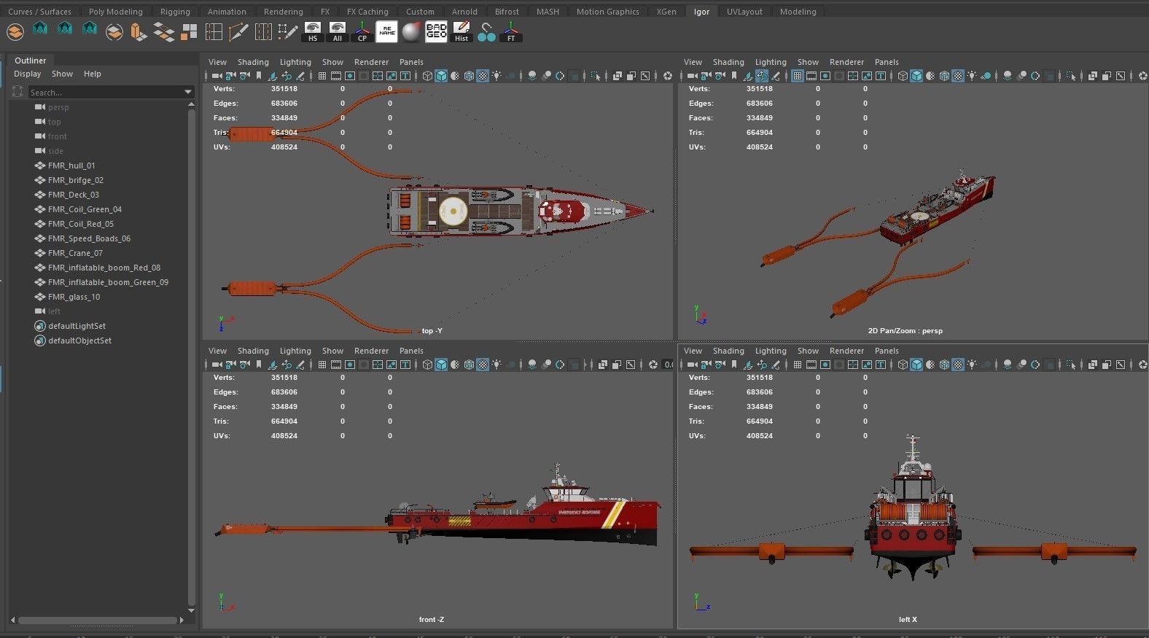Image resolution: width=1149 pixels, height=638 pixels.
Task: Click 2D Pan/Zoom icon in persp panel
Action: (x=762, y=76)
